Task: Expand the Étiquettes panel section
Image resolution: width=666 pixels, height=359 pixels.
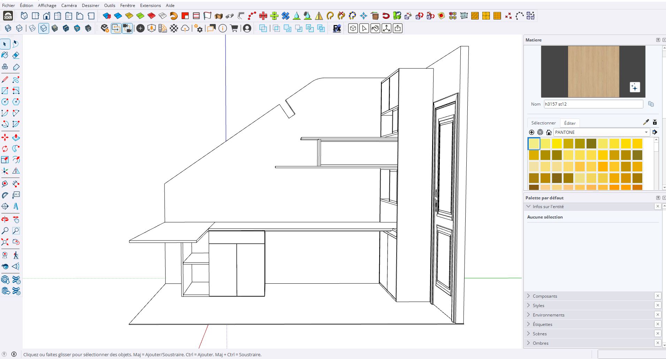Action: (542, 324)
